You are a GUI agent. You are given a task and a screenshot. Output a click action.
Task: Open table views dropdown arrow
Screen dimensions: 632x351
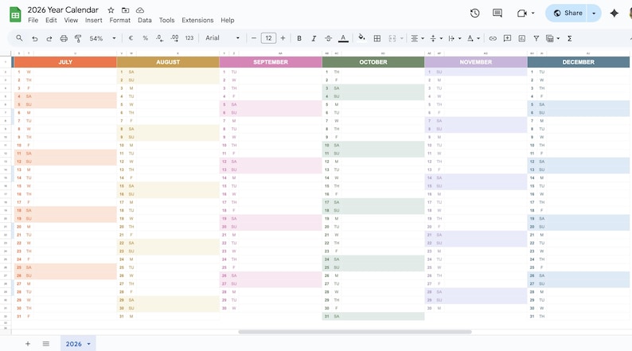[558, 39]
